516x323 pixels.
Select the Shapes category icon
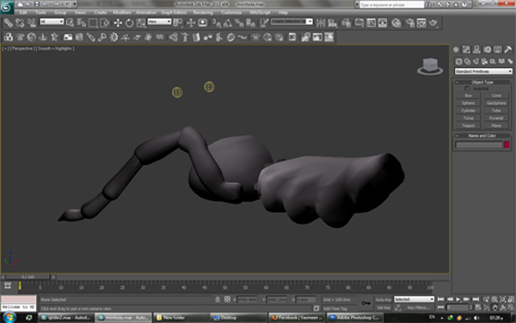point(467,62)
